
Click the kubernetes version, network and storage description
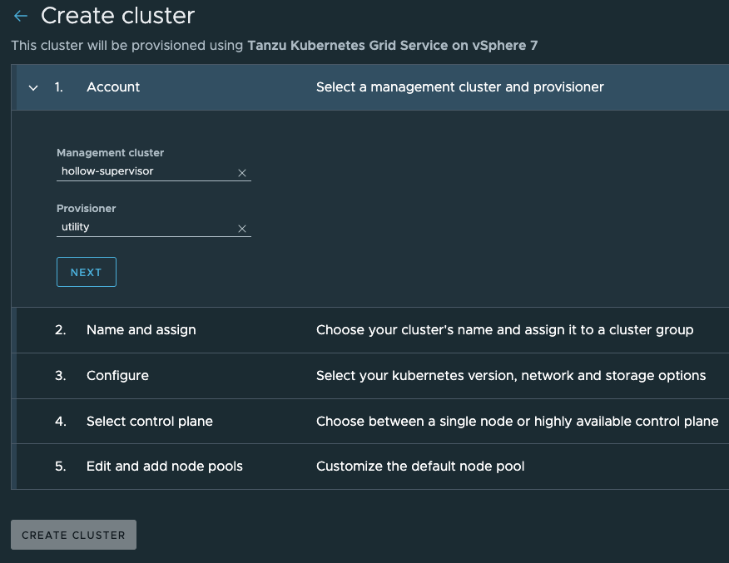click(510, 376)
